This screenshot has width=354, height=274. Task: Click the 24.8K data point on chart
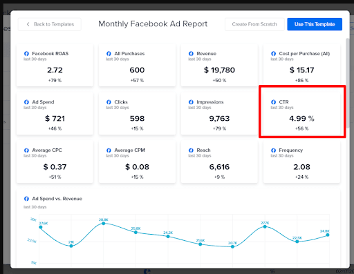point(328,235)
